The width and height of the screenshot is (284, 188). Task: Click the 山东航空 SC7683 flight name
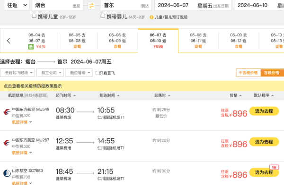(27, 171)
